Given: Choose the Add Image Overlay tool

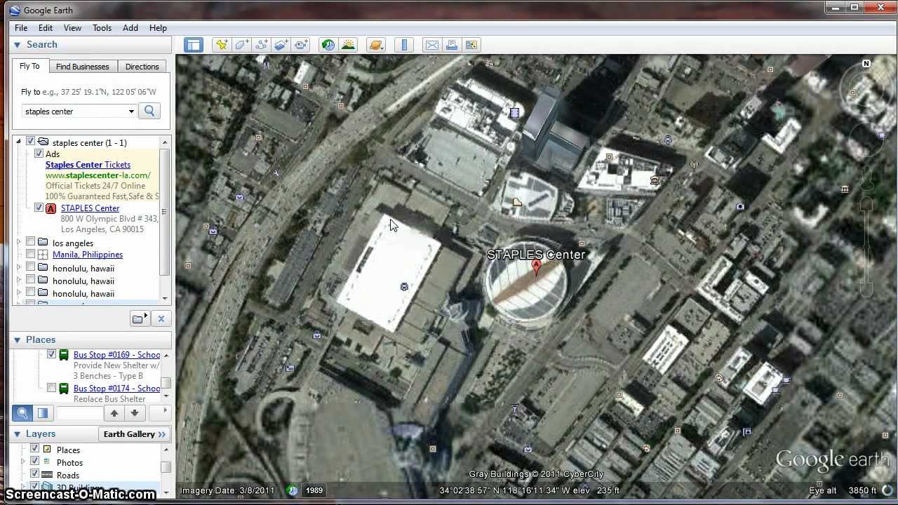Looking at the screenshot, I should [x=281, y=45].
